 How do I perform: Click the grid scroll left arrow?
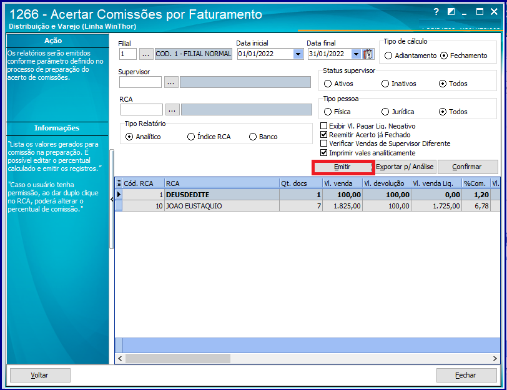(120, 358)
